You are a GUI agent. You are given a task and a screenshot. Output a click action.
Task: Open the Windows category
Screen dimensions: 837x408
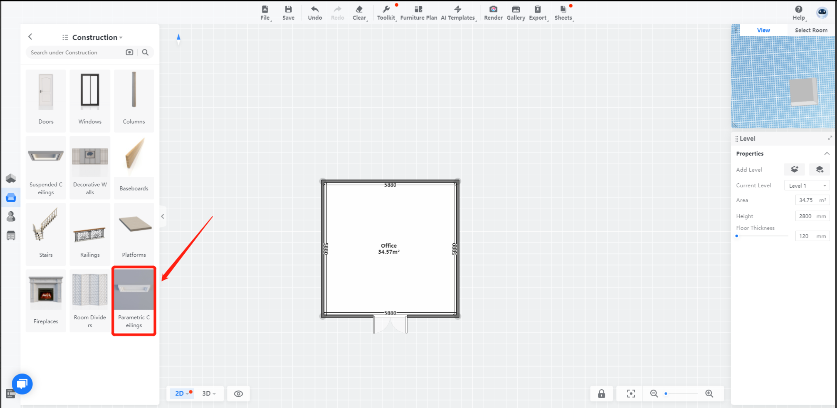click(90, 100)
